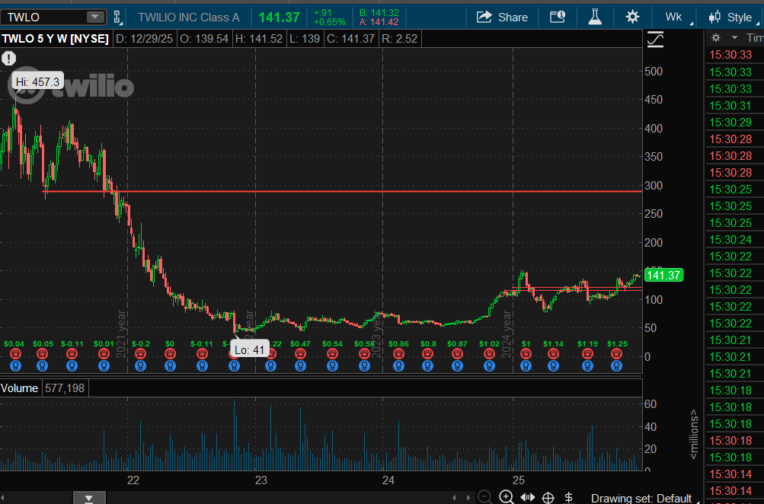Open studies via the flask icon
The height and width of the screenshot is (504, 764).
click(x=594, y=17)
